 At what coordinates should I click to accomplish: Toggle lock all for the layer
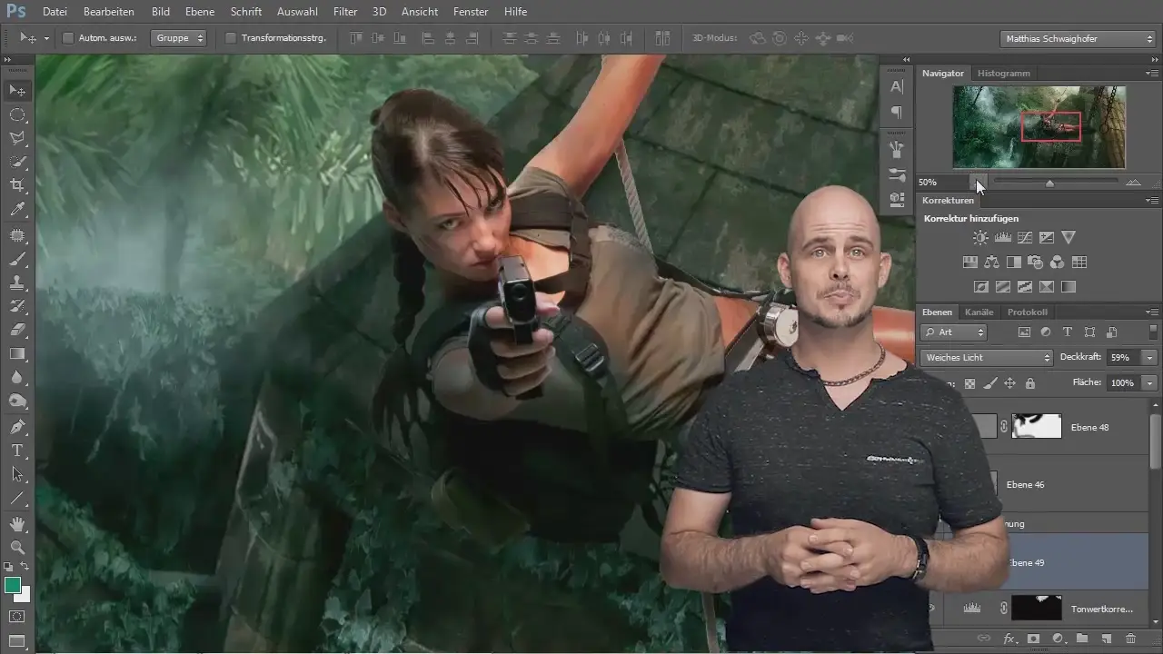point(1030,383)
